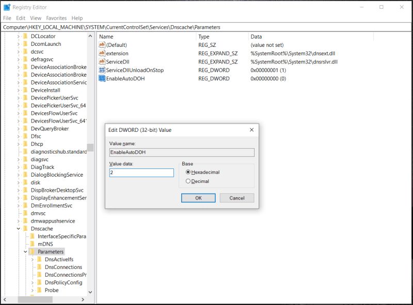Image resolution: width=413 pixels, height=305 pixels.
Task: Select the Hexadecimal base option
Action: click(x=189, y=172)
